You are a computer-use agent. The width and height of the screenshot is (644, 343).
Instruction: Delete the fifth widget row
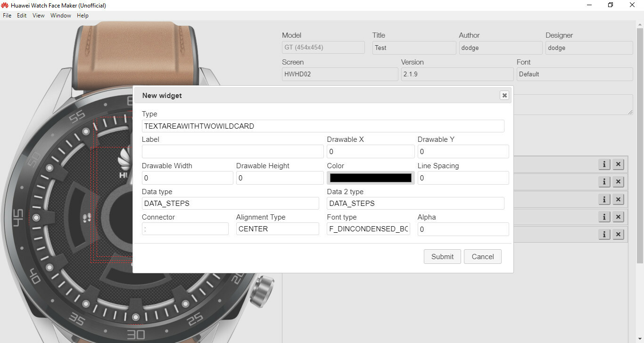click(619, 234)
